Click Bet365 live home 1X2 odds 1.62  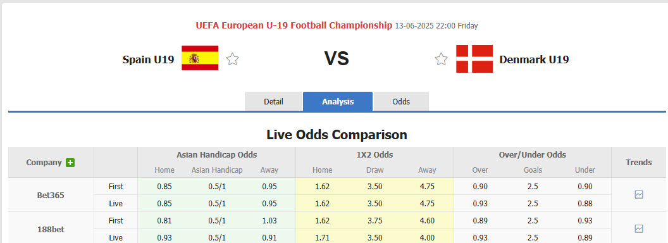[322, 203]
